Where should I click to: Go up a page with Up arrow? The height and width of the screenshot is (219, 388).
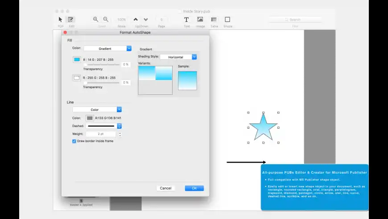(x=136, y=19)
